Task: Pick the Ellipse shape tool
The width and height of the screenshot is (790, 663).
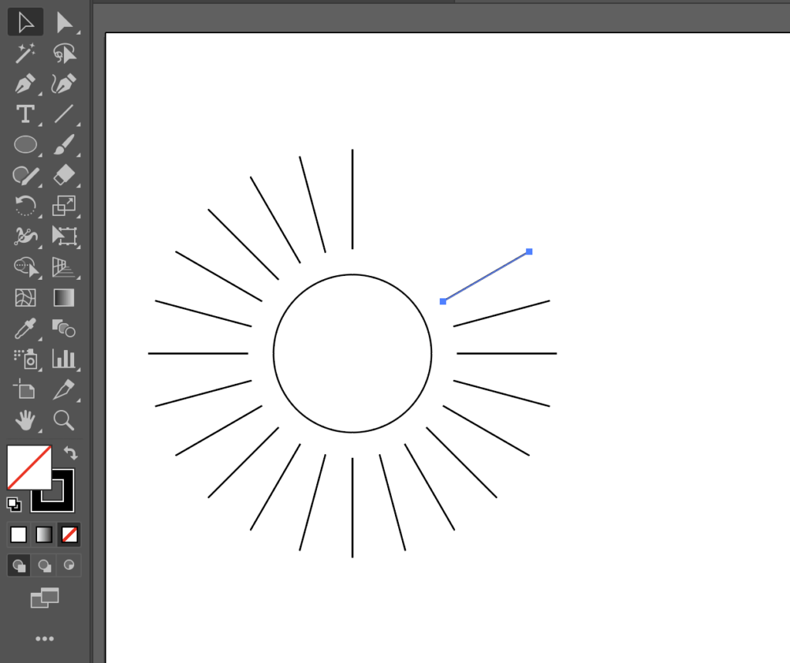Action: (25, 144)
